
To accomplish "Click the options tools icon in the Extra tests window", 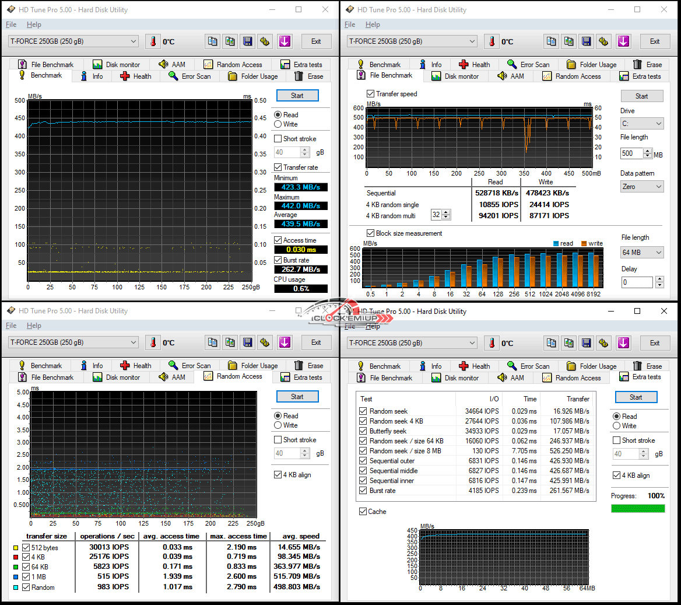I will (604, 343).
